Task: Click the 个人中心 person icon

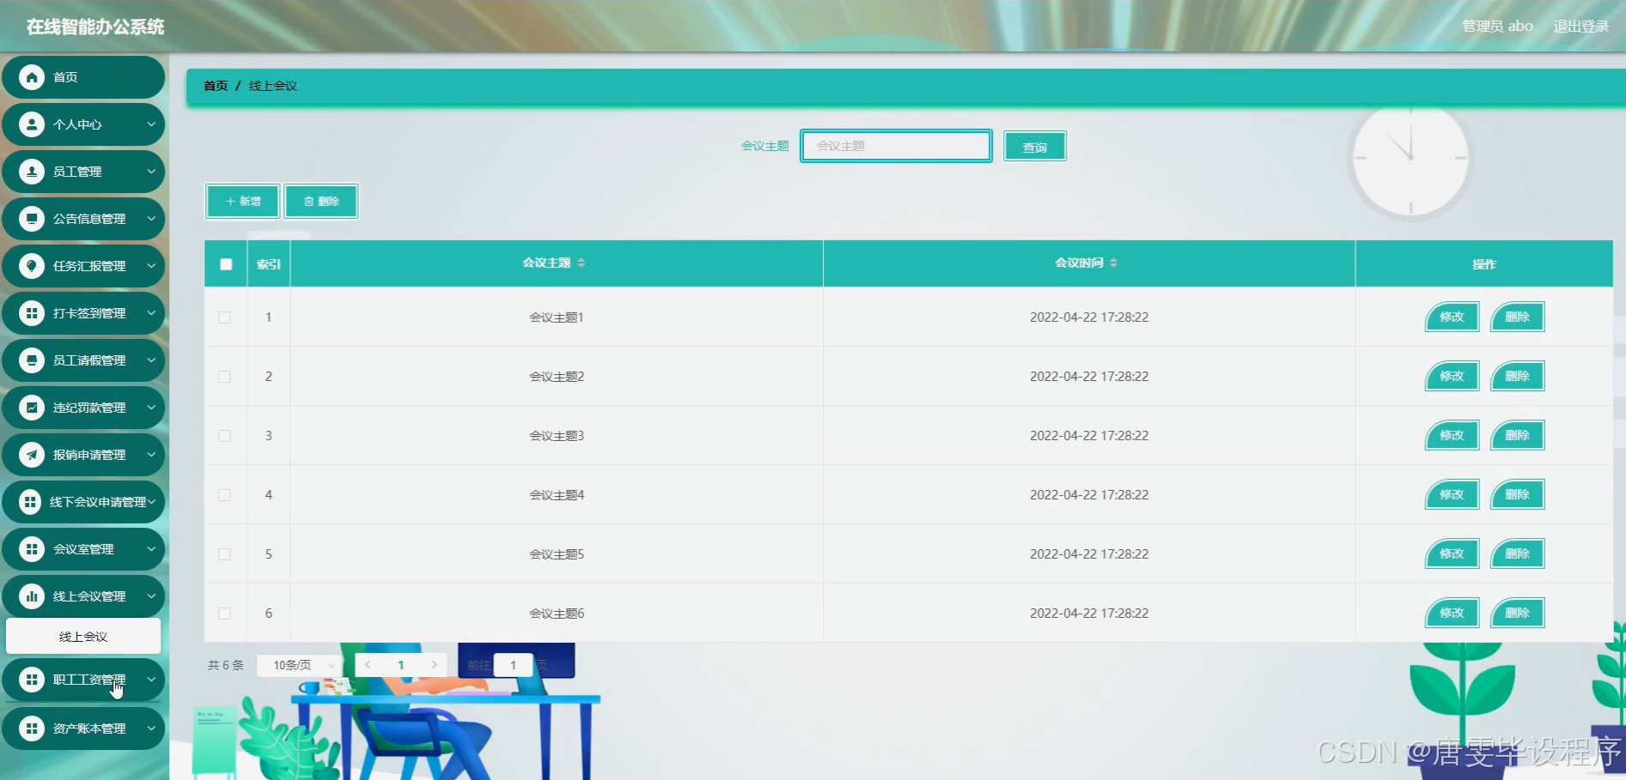Action: click(32, 124)
